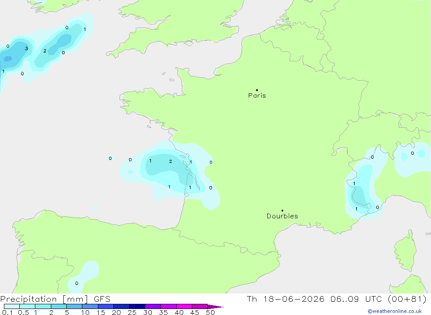Click the 'Th' weekday abbreviation
The image size is (431, 315).
[x=252, y=299]
